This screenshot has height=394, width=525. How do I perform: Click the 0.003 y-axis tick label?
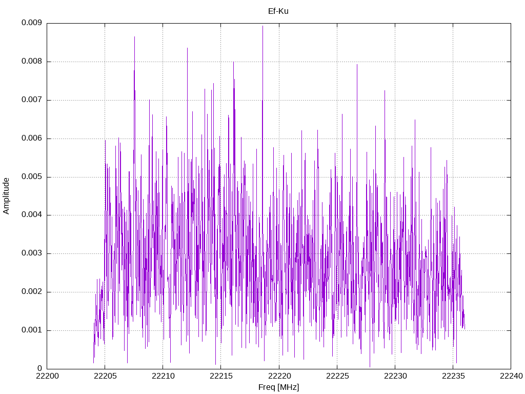[32, 253]
